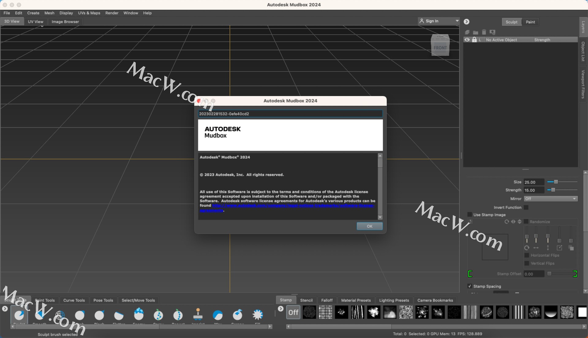Toggle the layer visibility eye icon
The height and width of the screenshot is (338, 588).
pos(467,40)
